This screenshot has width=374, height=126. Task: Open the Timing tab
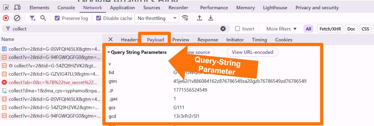(x=259, y=40)
